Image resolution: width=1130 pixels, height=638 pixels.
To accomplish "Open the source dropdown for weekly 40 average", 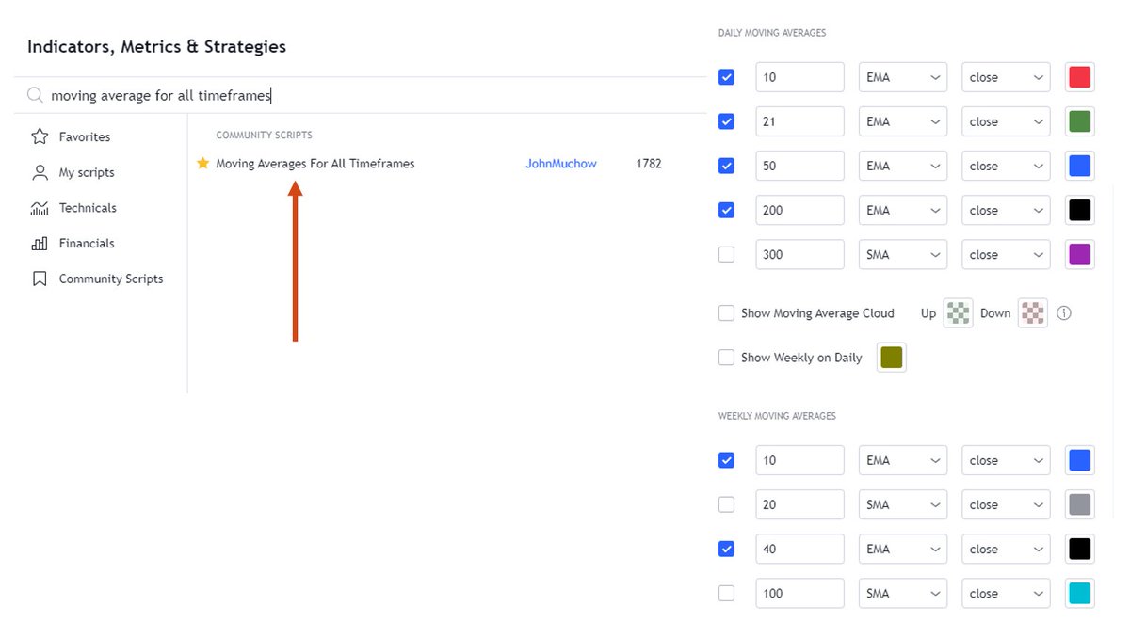I will click(x=1006, y=549).
